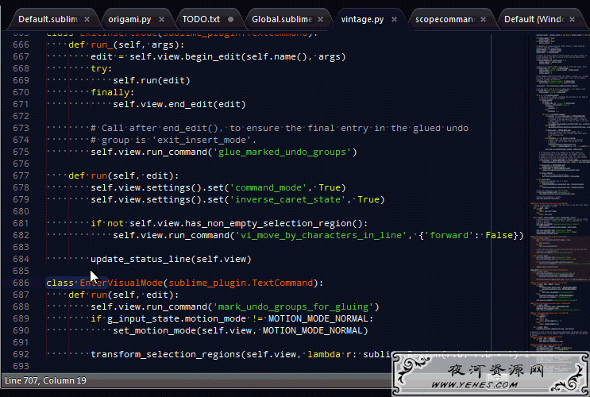Click line number 692 in gutter

(x=21, y=354)
